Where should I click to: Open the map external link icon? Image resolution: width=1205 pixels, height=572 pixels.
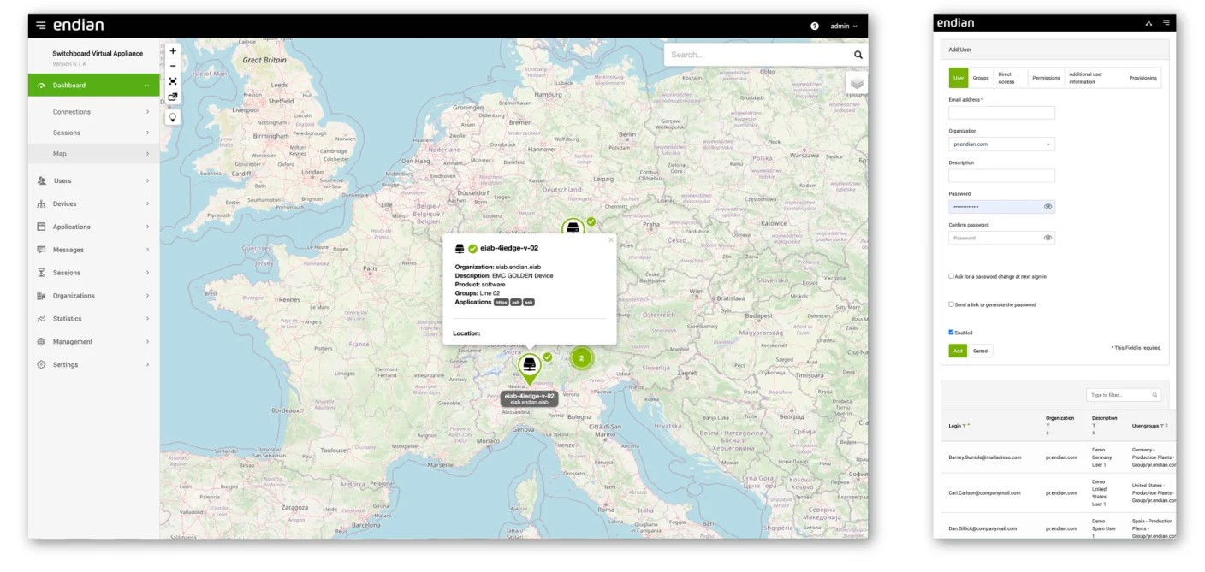173,96
